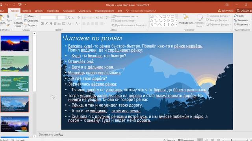This screenshot has width=252, height=141.
Task: Justify the text
Action: (96, 23)
